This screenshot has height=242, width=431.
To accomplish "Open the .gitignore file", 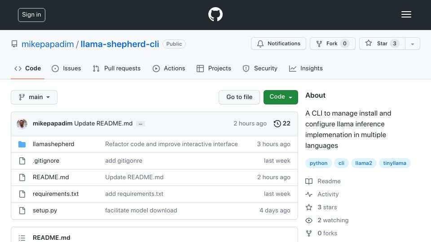I will click(46, 161).
